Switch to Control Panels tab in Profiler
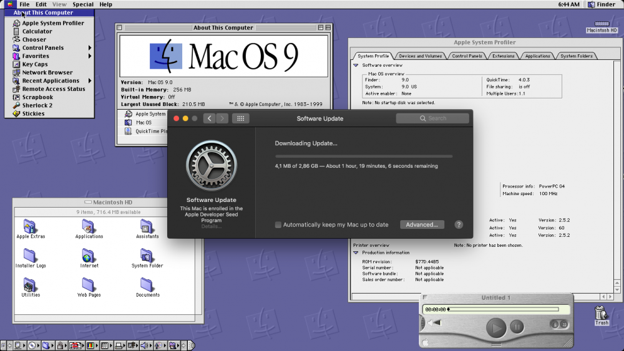Viewport: 624px width, 351px height. pos(467,56)
